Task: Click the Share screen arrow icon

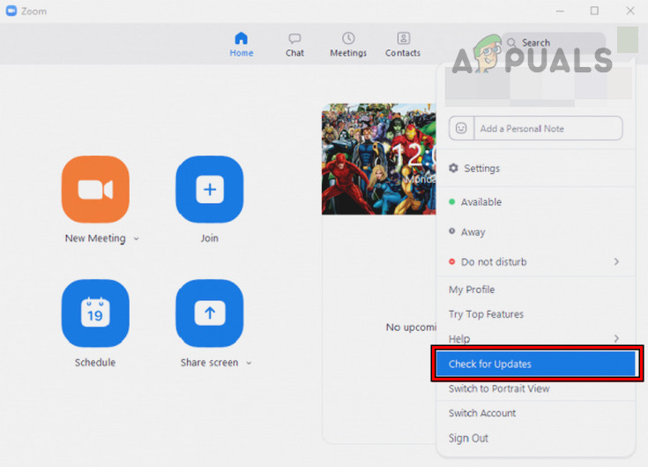Action: [x=210, y=313]
